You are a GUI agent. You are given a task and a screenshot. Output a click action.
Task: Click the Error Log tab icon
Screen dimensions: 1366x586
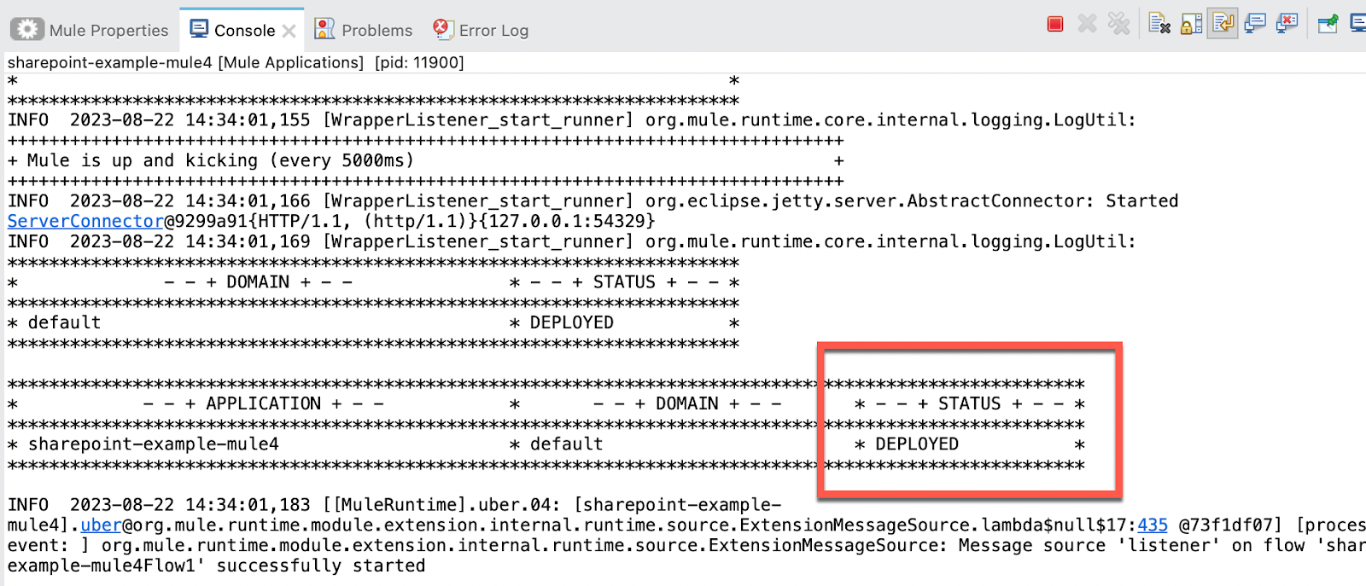coord(442,29)
